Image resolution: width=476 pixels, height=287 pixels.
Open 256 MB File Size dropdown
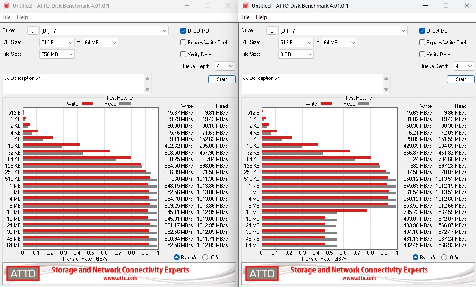(57, 54)
